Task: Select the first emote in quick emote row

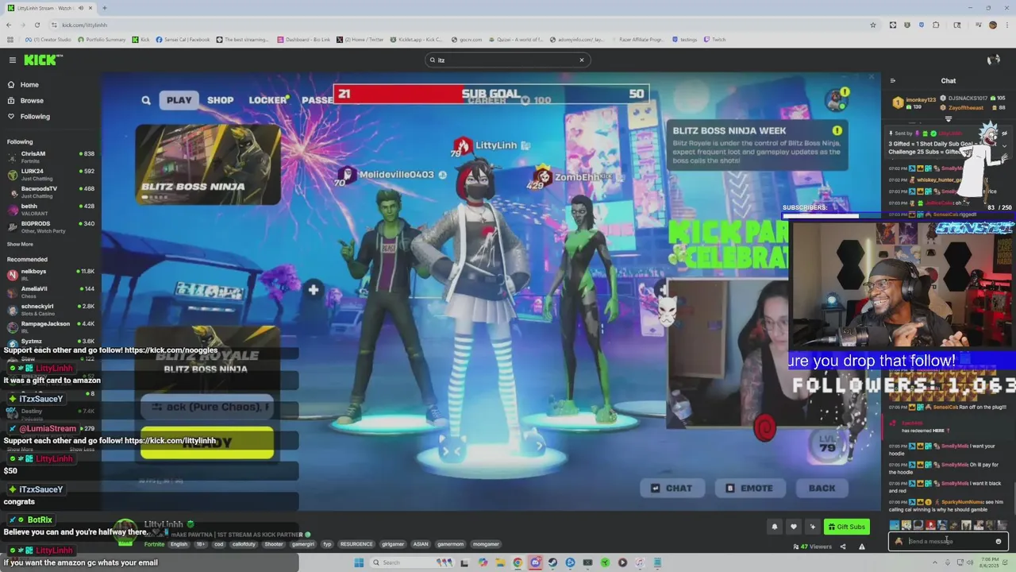Action: point(895,525)
